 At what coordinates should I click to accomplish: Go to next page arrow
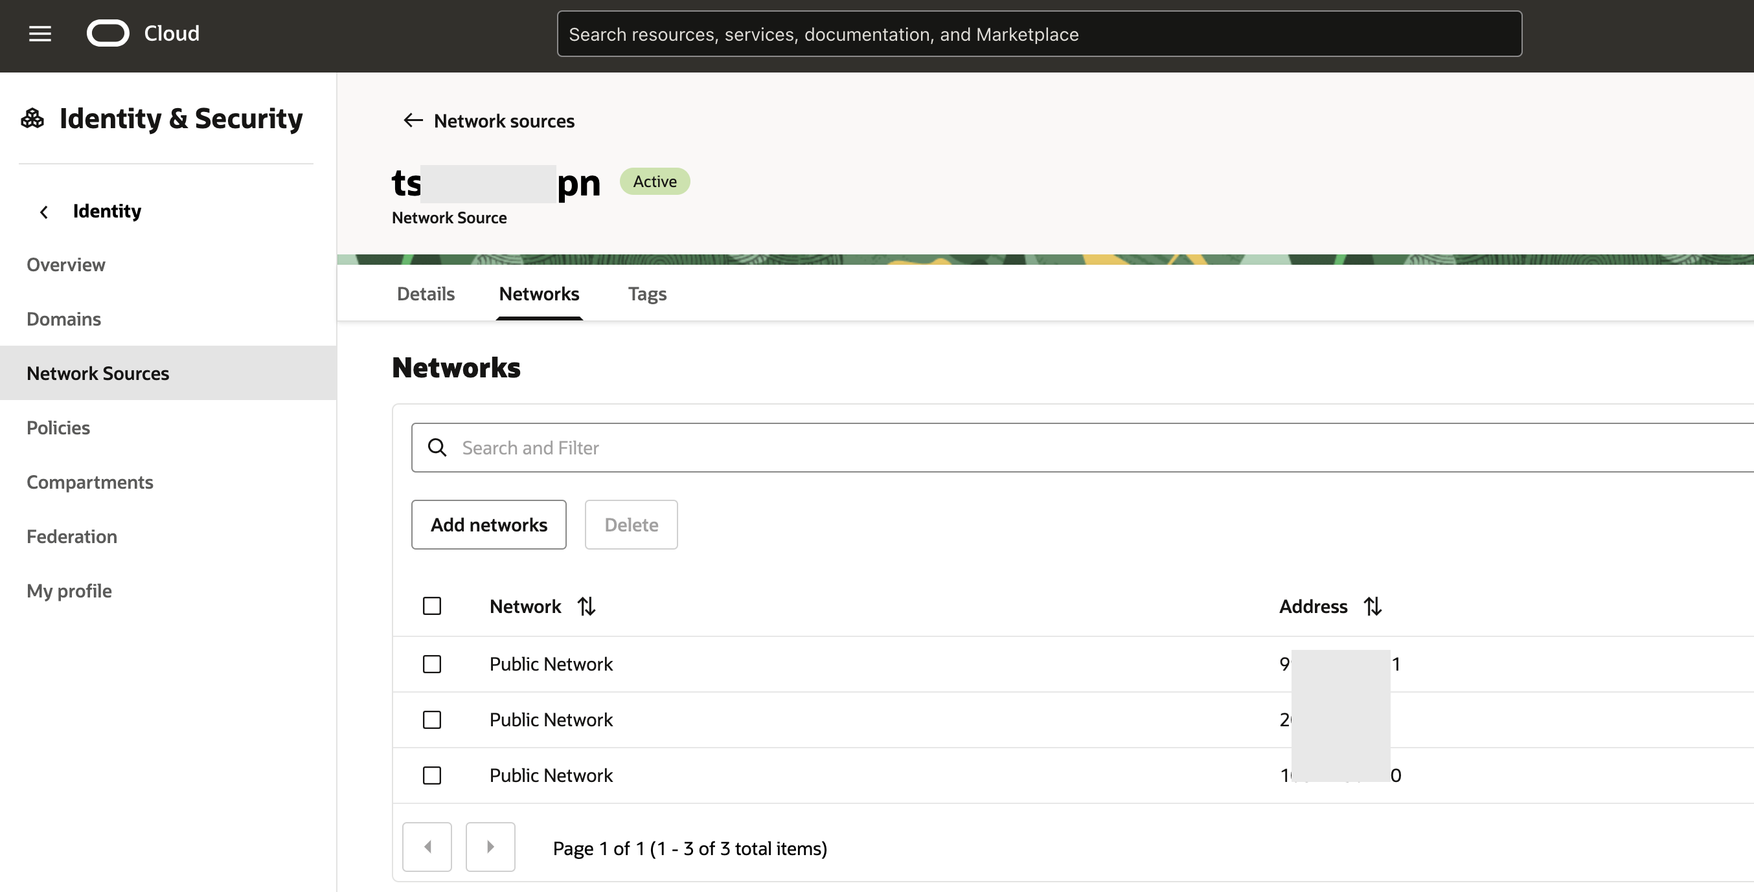coord(490,847)
